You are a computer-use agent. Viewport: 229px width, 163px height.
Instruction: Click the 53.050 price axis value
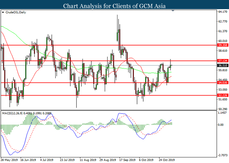pyautogui.click(x=223, y=90)
